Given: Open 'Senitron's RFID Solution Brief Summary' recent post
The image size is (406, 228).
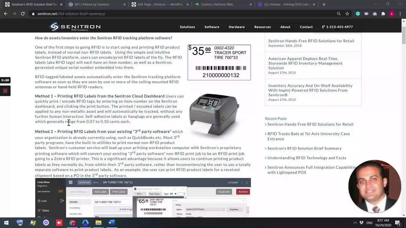Looking at the screenshot, I should click(304, 148).
